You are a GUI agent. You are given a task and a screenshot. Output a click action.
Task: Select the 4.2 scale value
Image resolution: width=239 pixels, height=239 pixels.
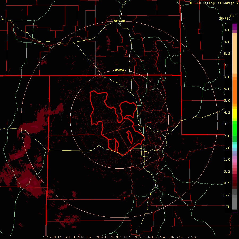coord(227,113)
